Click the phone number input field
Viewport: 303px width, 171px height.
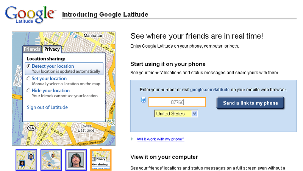point(177,102)
